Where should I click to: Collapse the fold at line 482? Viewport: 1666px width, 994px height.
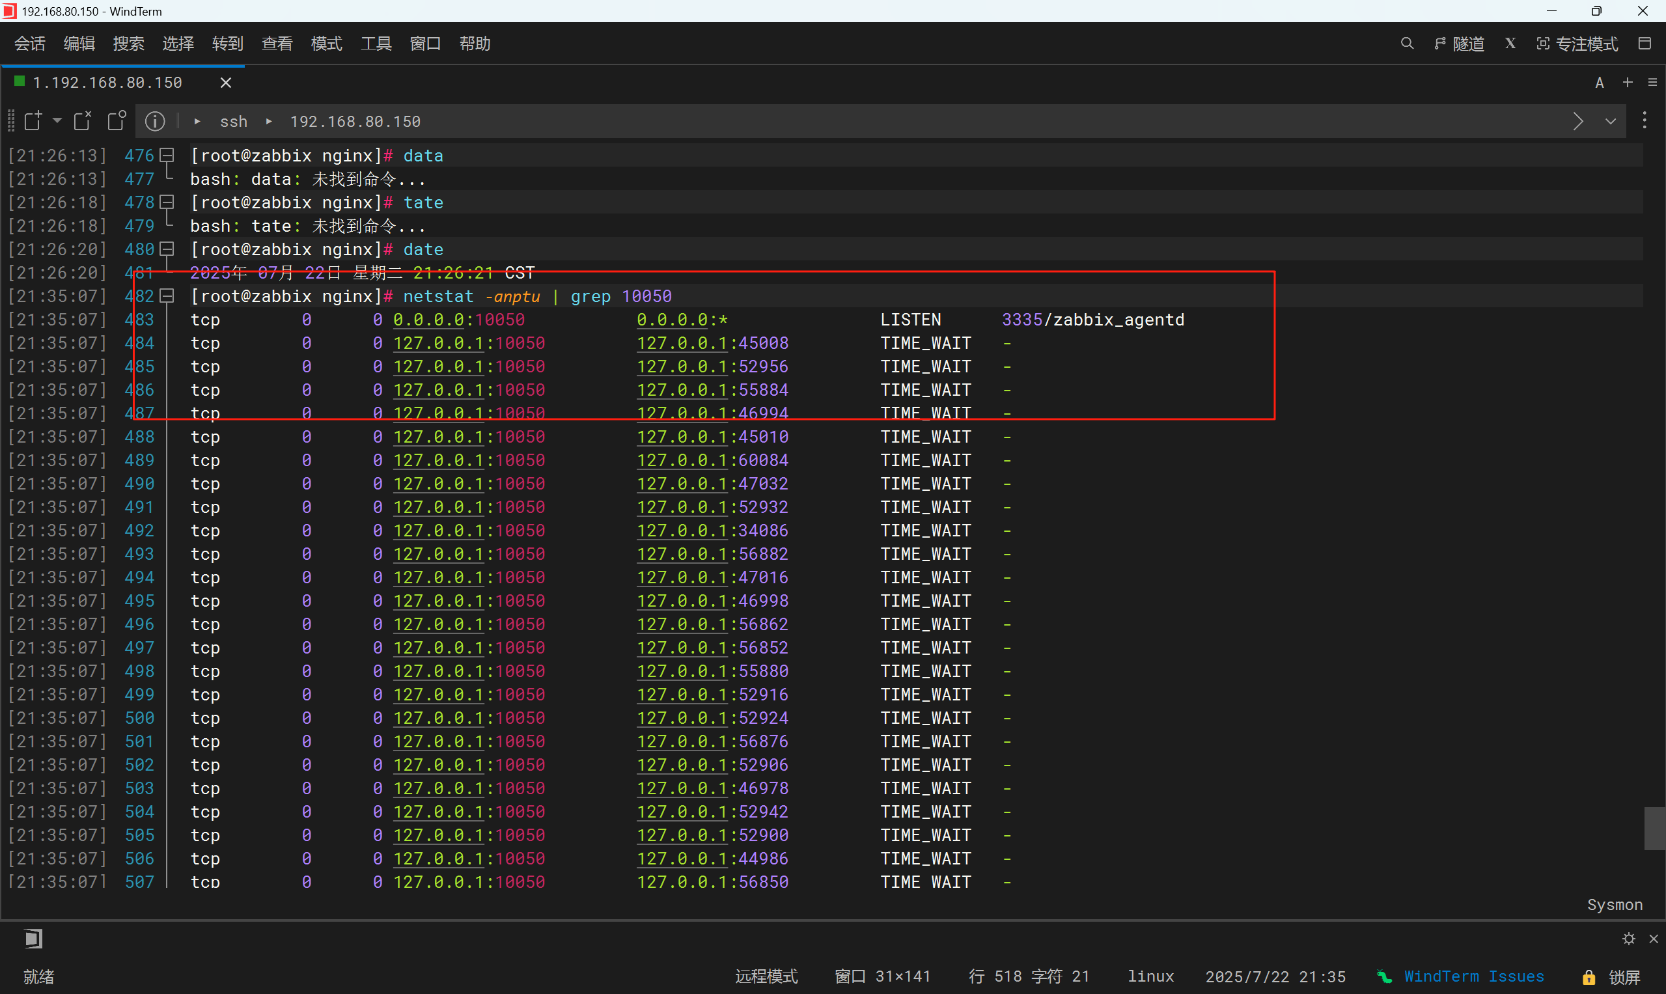point(167,296)
